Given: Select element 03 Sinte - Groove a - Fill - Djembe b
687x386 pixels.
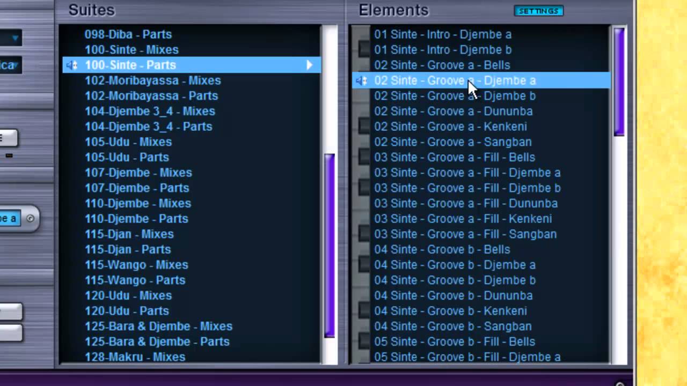Looking at the screenshot, I should click(x=467, y=188).
